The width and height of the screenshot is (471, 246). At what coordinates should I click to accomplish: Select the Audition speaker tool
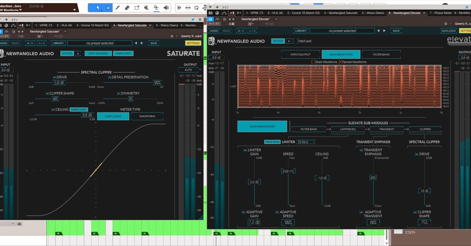point(166,8)
